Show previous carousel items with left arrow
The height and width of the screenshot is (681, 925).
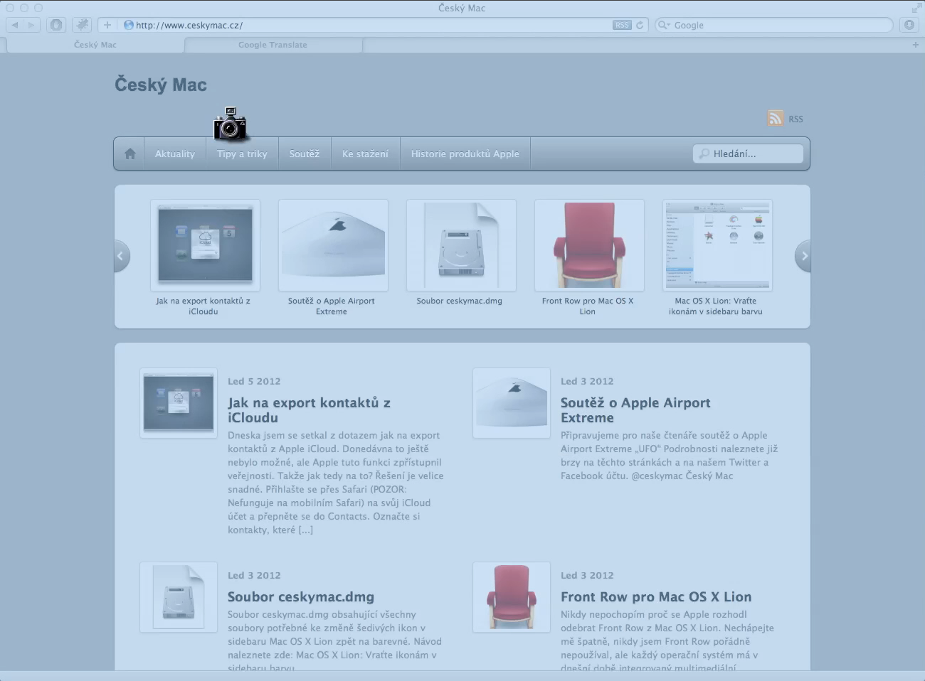pyautogui.click(x=121, y=256)
